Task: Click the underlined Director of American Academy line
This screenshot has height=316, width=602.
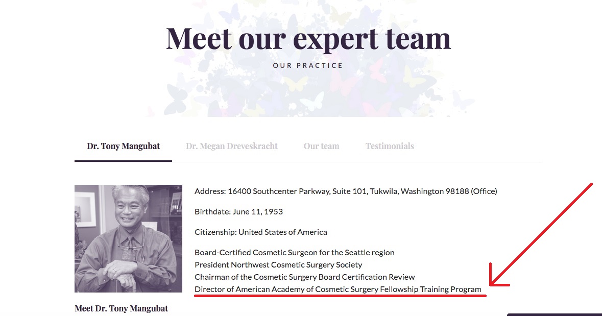Action: click(338, 289)
